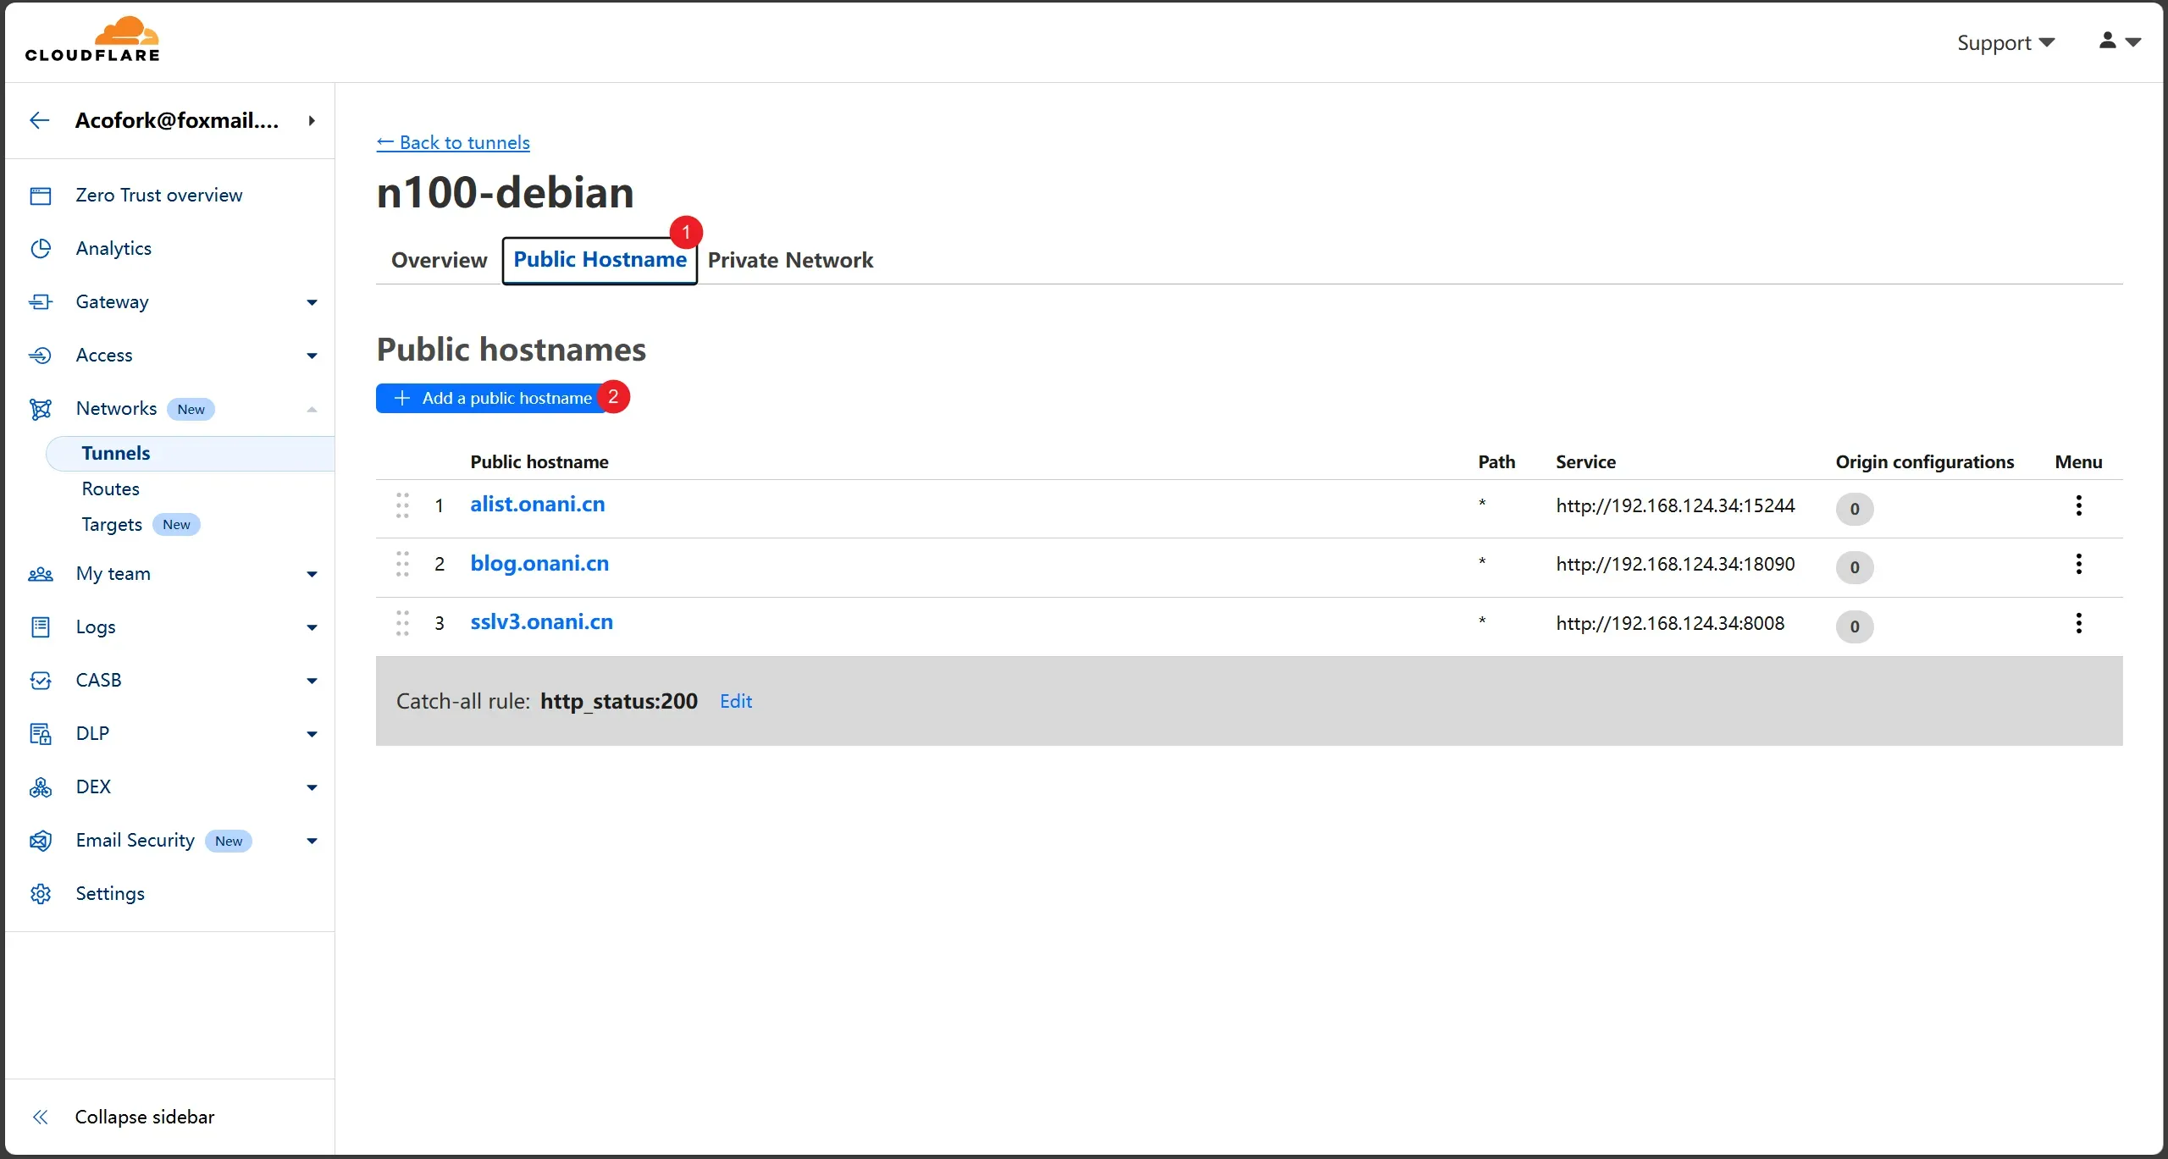Collapse the Networks sidebar section
Image resolution: width=2168 pixels, height=1159 pixels.
click(x=312, y=410)
